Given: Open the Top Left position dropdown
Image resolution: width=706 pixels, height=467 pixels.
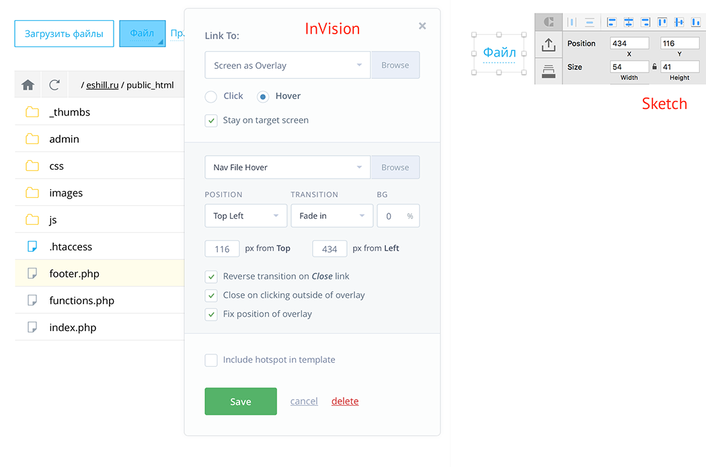Looking at the screenshot, I should tap(246, 215).
